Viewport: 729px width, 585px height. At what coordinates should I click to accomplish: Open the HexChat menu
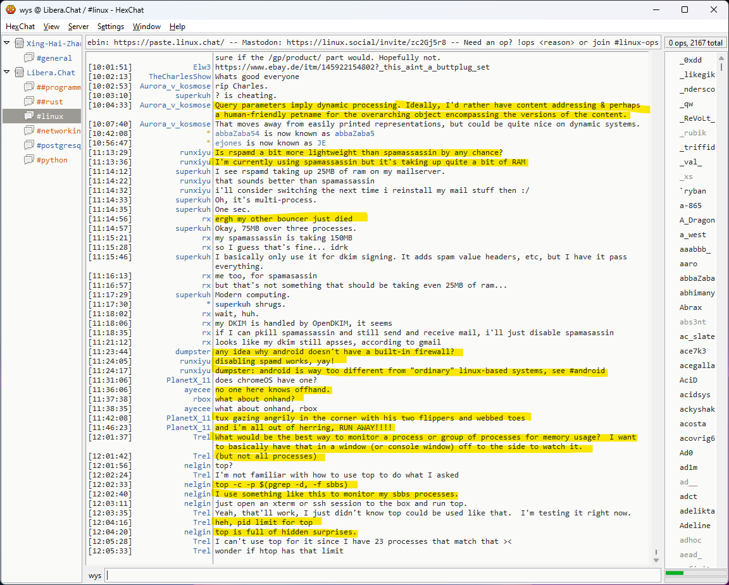click(20, 27)
